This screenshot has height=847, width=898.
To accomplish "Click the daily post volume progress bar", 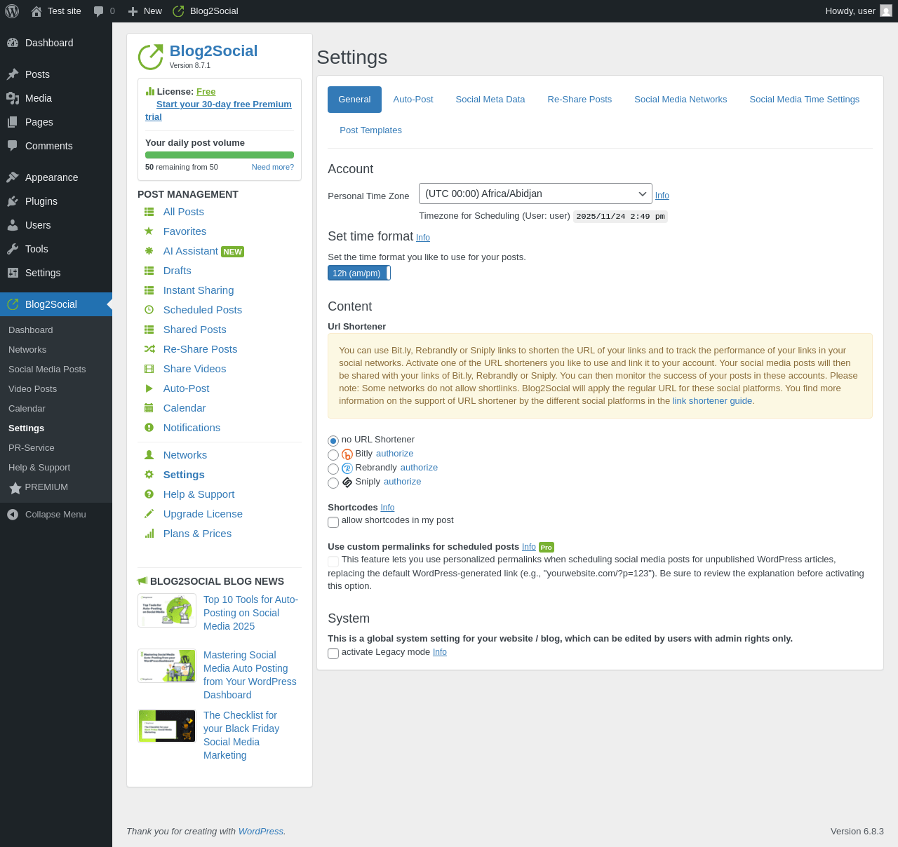I will [x=220, y=155].
